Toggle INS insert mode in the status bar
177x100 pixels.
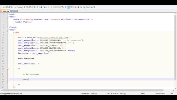pyautogui.click(x=172, y=94)
